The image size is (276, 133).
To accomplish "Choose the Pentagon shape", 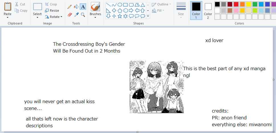I will click(120, 11).
